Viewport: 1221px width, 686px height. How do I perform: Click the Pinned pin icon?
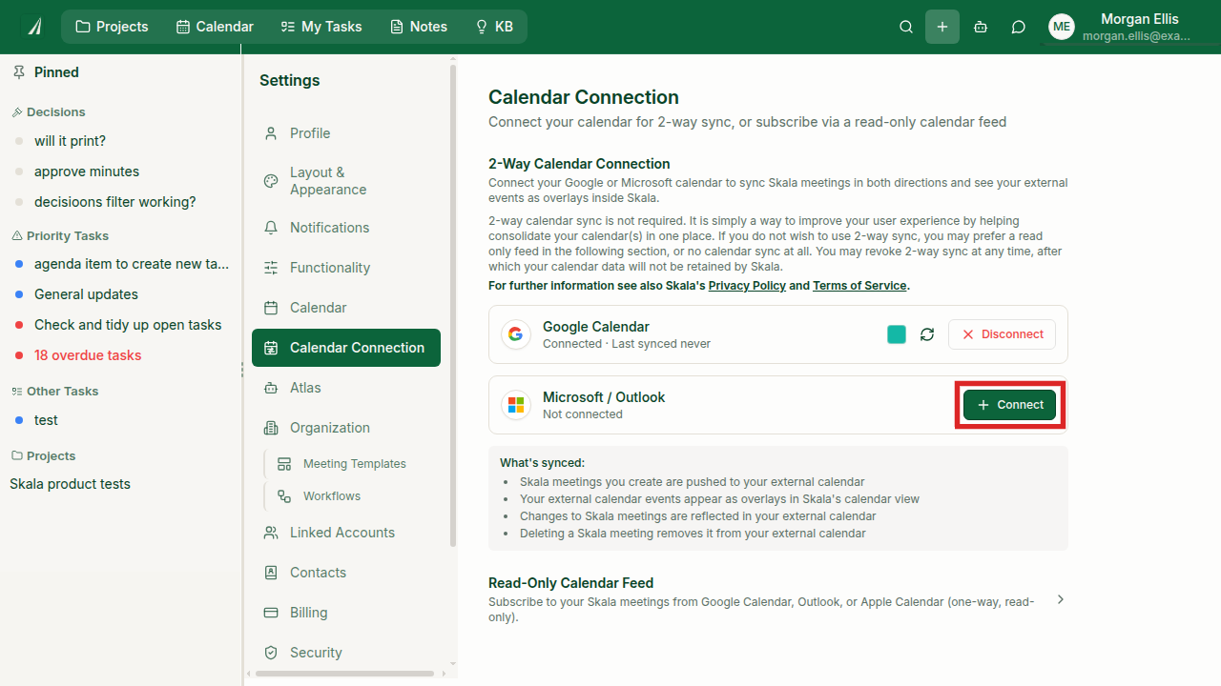tap(19, 72)
